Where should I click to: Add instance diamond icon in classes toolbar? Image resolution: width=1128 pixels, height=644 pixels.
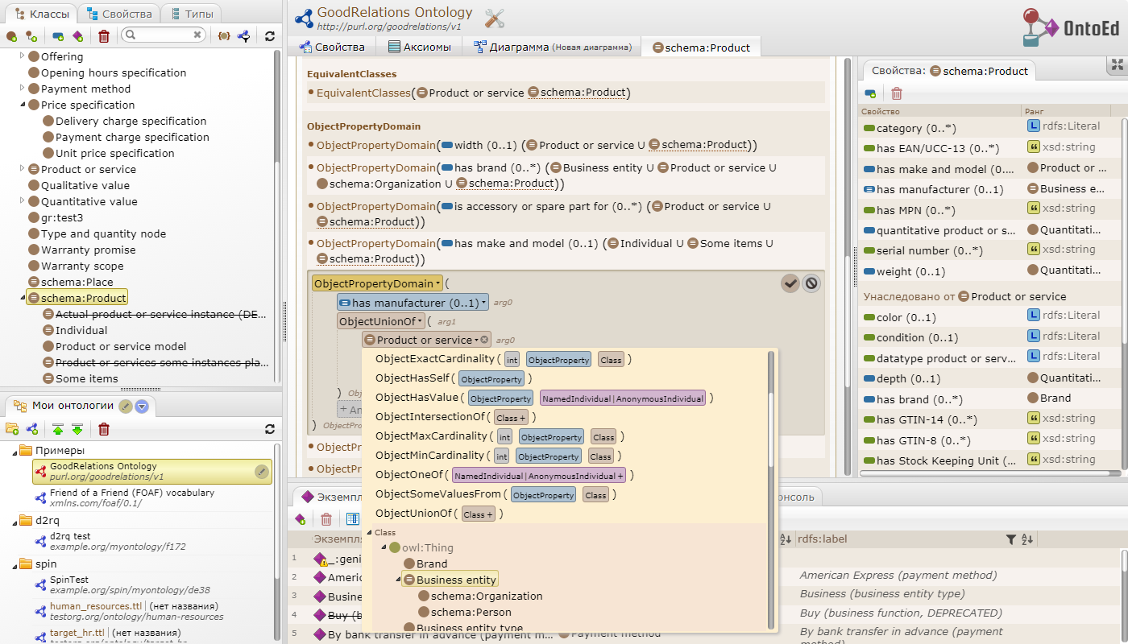point(78,36)
